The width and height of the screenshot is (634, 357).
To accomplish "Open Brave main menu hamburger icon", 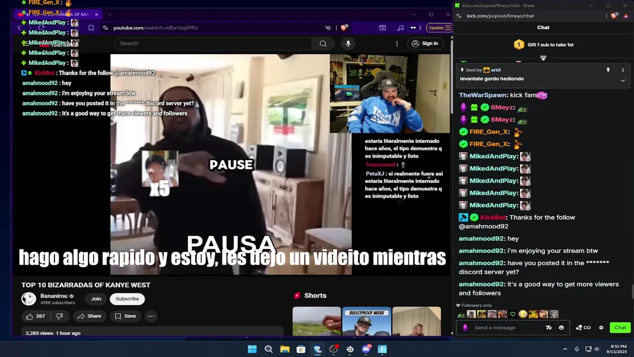I will point(448,28).
